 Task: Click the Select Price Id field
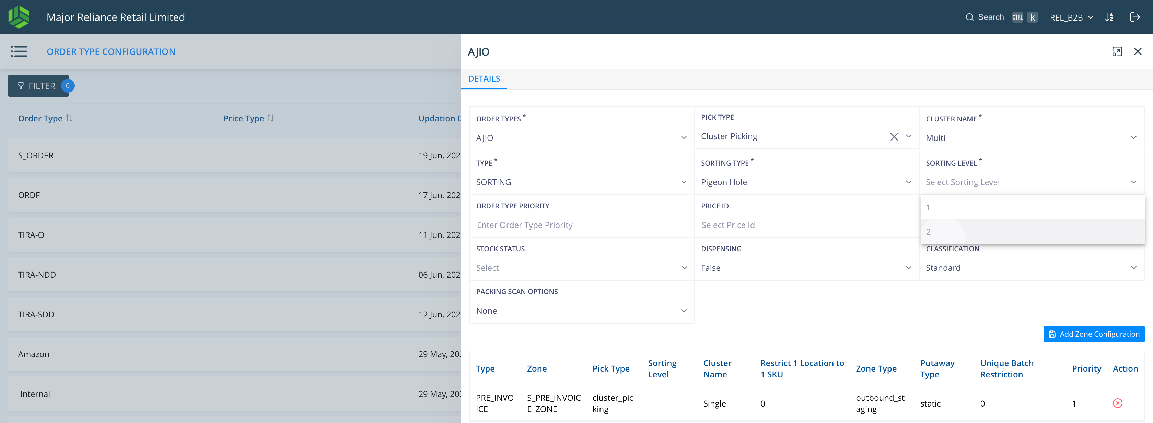[806, 225]
